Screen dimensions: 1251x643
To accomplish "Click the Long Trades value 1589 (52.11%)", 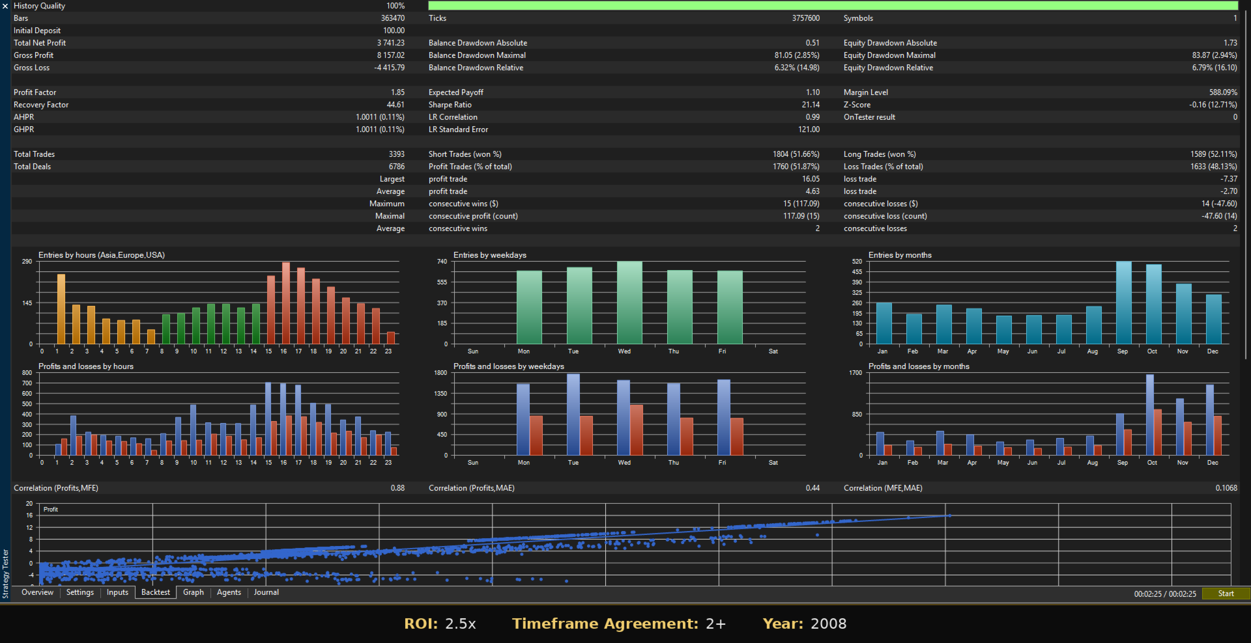I will click(x=1214, y=154).
